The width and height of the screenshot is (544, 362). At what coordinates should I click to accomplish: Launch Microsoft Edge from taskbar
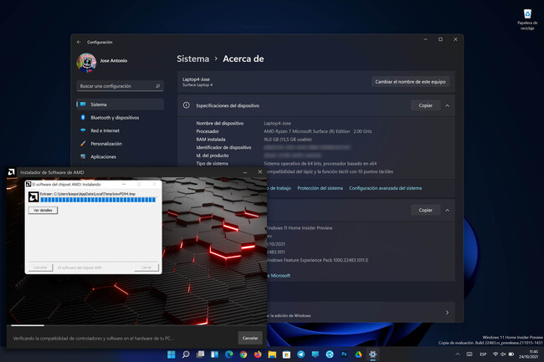click(229, 354)
